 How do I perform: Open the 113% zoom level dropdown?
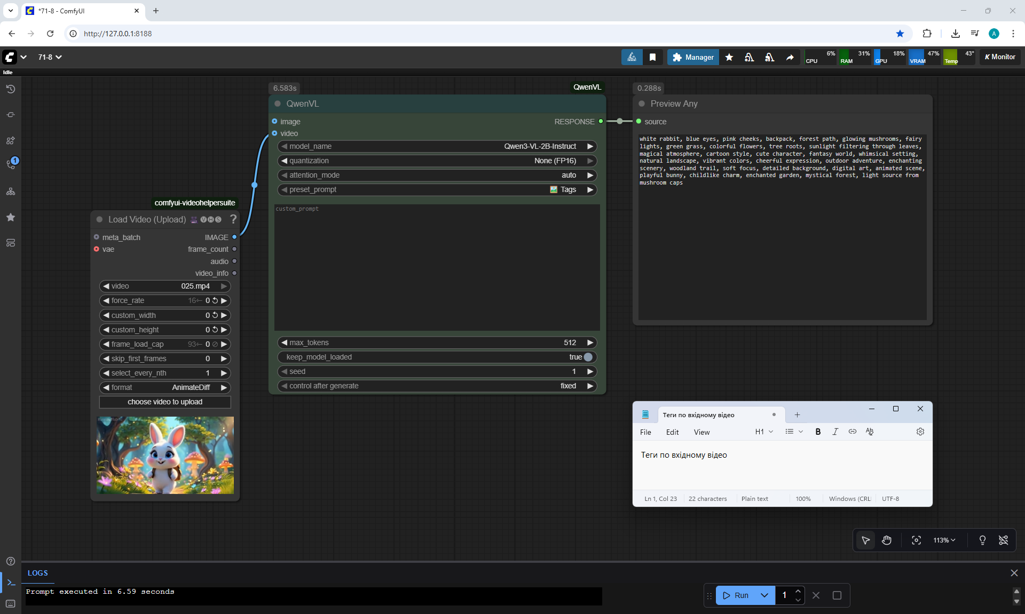pyautogui.click(x=944, y=540)
